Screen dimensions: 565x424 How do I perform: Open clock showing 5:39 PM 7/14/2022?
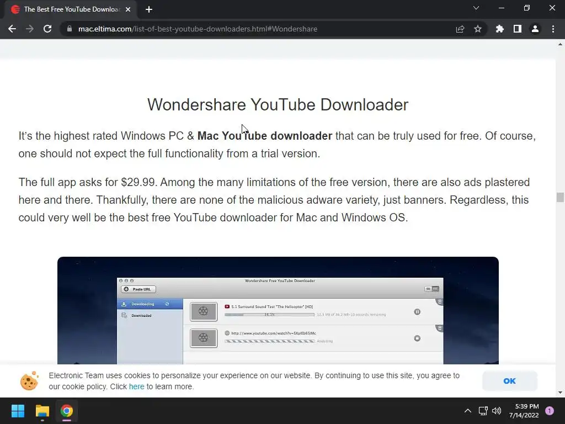point(524,411)
